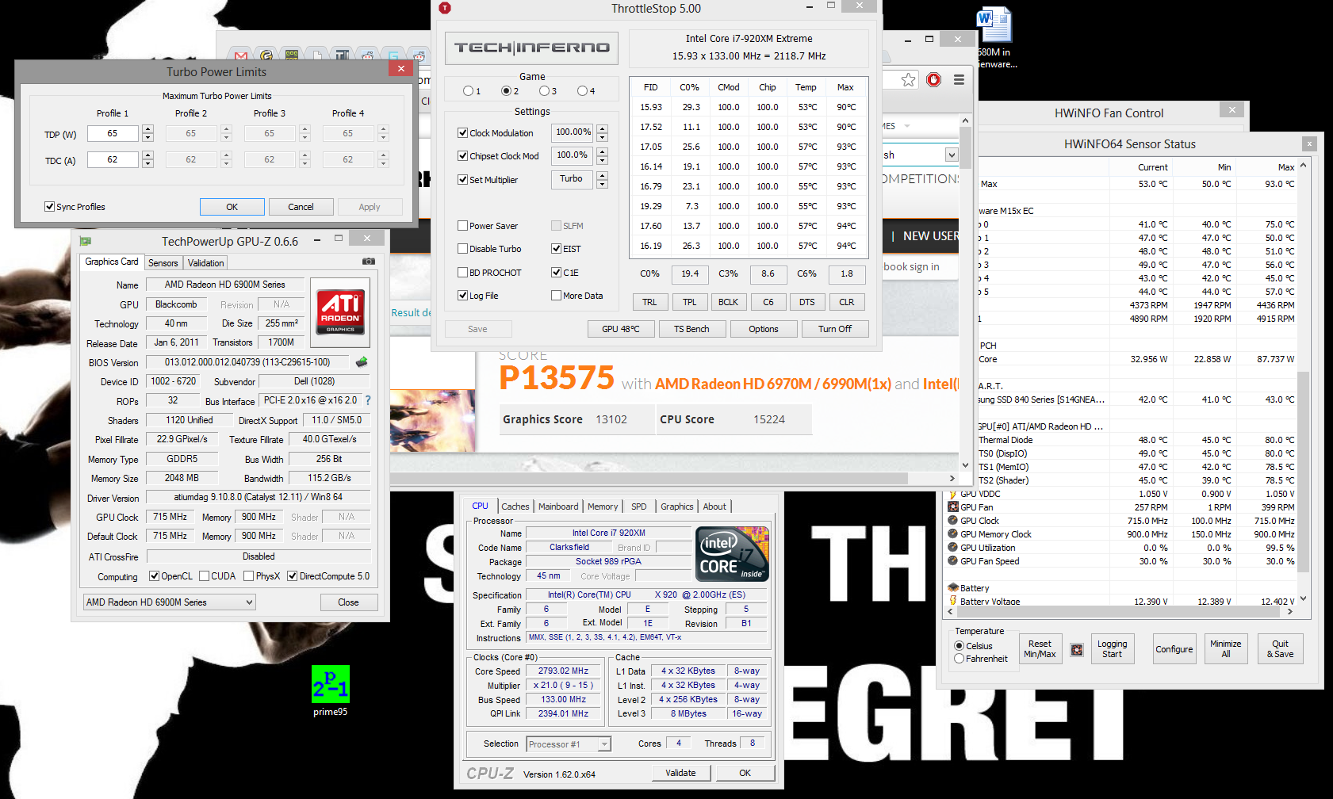Switch to the Caches tab in CPU-Z
Image resolution: width=1333 pixels, height=799 pixels.
[515, 507]
